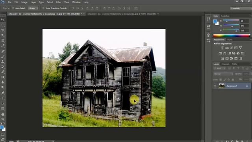The image size is (252, 142).
Task: Toggle lock position in Layers panel
Action: coord(229,80)
